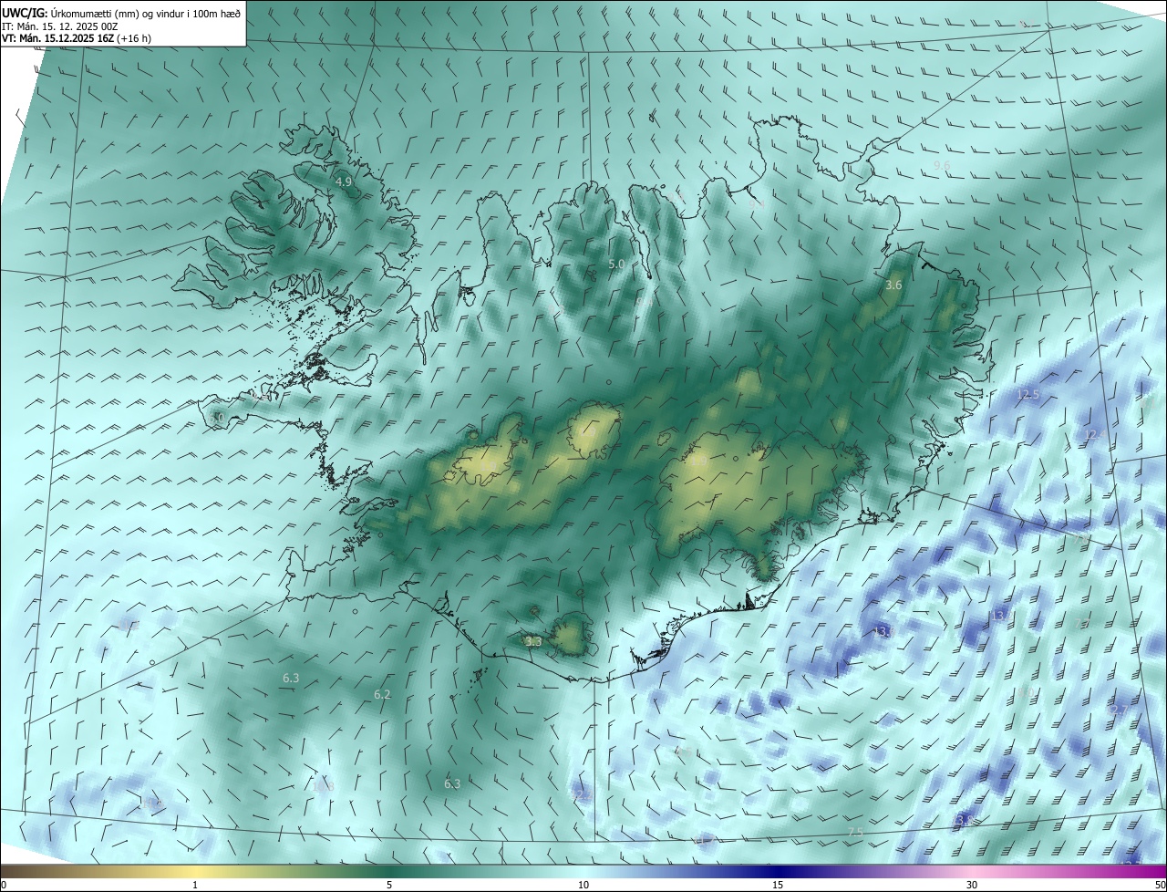Click the 12.5 value over the eastern sea
This screenshot has width=1167, height=892.
pyautogui.click(x=1028, y=394)
